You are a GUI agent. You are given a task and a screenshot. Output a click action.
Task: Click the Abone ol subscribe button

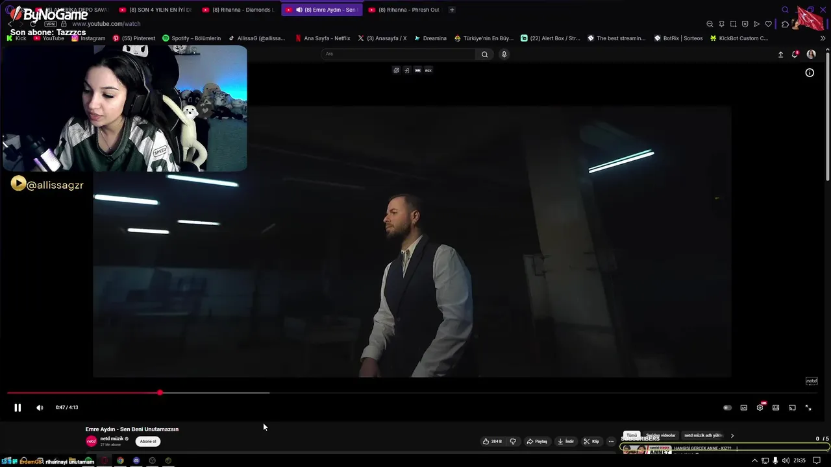point(148,442)
